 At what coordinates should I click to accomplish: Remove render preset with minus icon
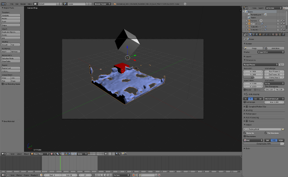[x=283, y=64]
